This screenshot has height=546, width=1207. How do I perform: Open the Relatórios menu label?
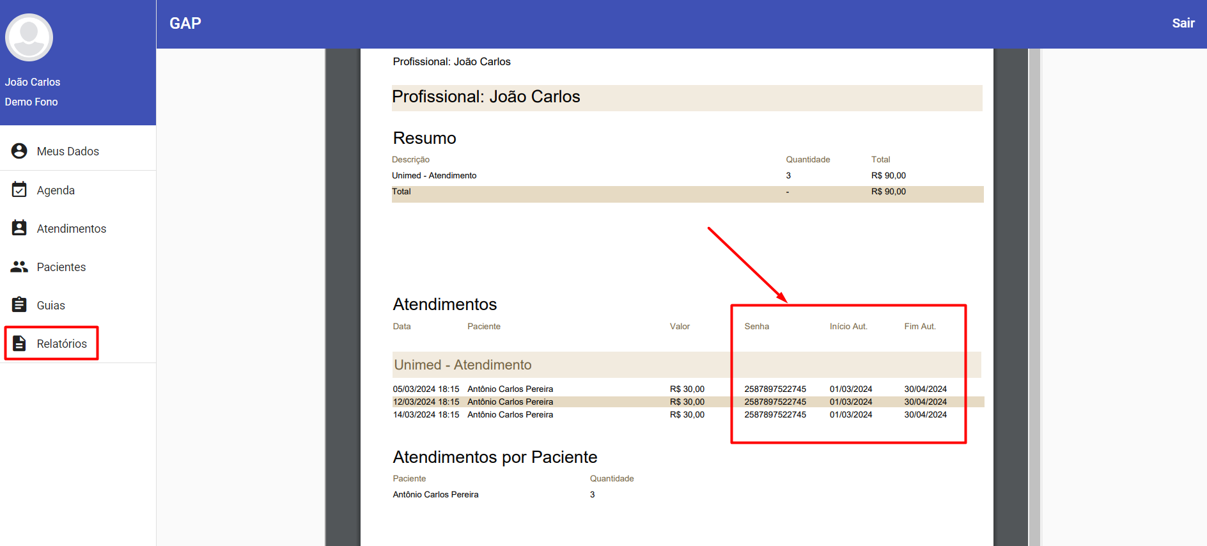point(62,344)
